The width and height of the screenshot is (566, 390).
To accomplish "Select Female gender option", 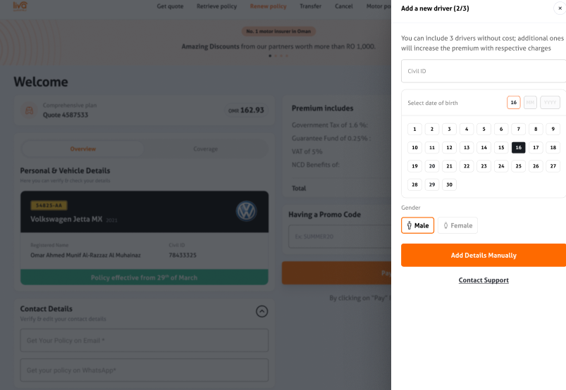I will click(x=457, y=225).
